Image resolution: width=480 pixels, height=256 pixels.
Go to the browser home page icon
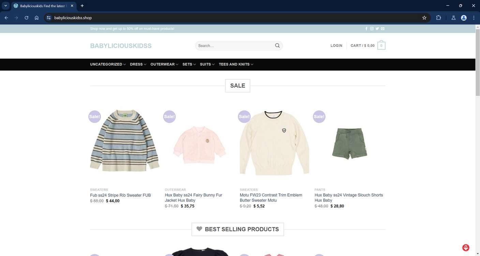tap(36, 18)
